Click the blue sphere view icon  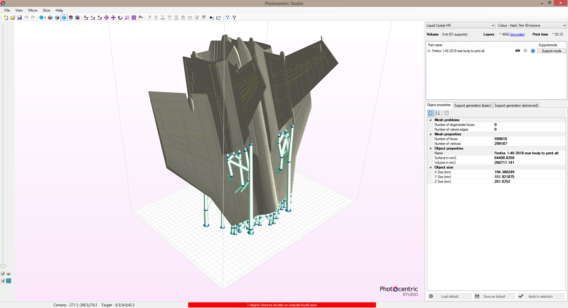[x=41, y=17]
